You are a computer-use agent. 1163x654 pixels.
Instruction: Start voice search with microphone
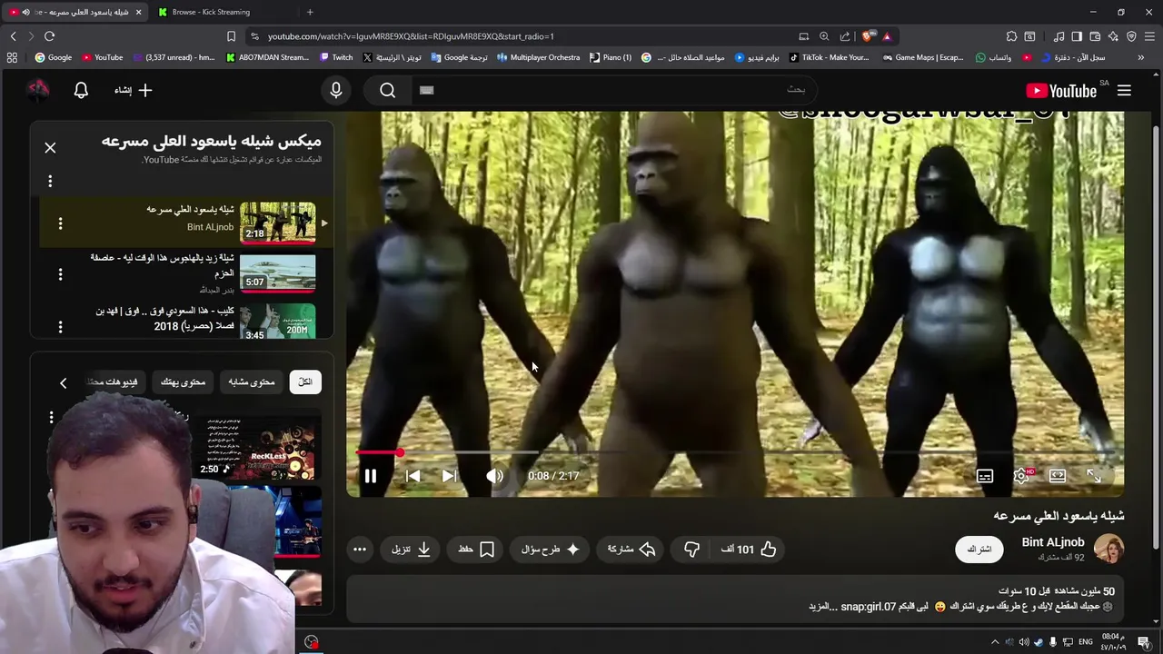336,90
